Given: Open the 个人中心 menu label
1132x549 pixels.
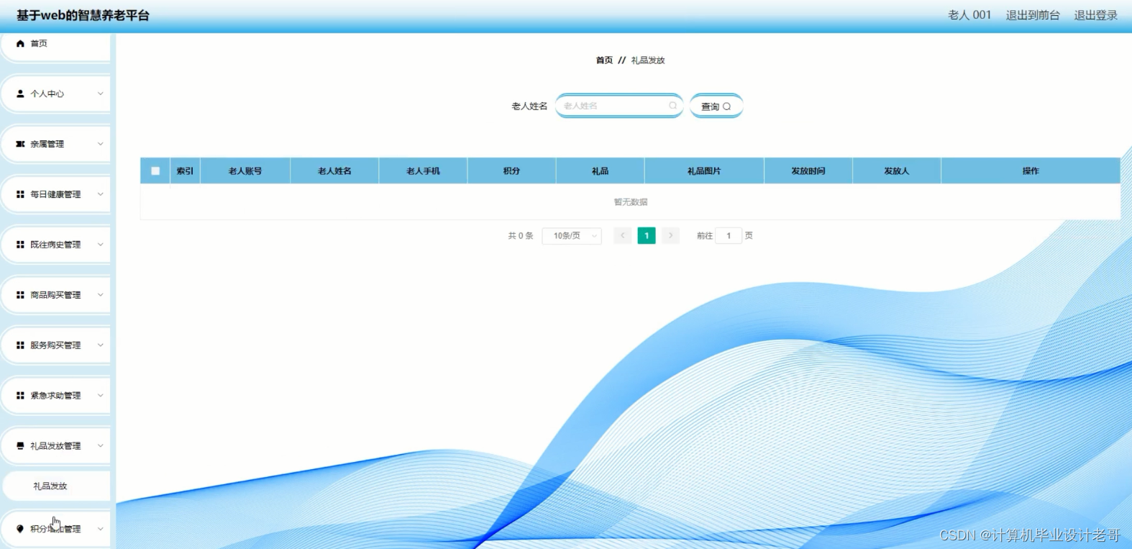Looking at the screenshot, I should [47, 94].
